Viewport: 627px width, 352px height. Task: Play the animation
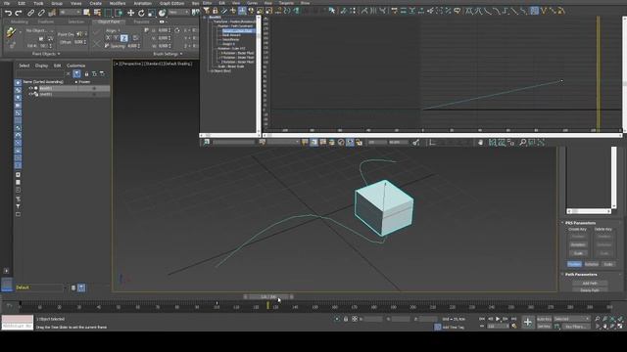coord(498,319)
